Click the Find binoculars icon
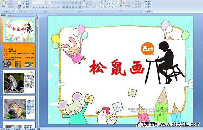This screenshot has height=130, width=203. click(146, 1)
